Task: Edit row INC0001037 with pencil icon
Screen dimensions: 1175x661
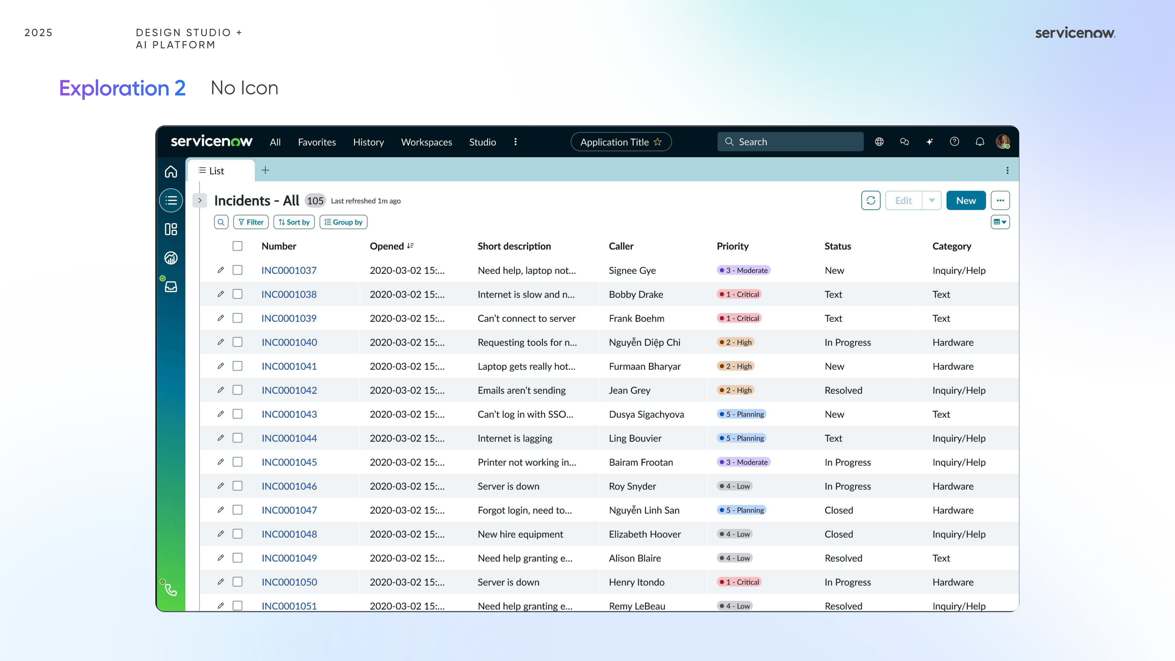Action: 221,270
